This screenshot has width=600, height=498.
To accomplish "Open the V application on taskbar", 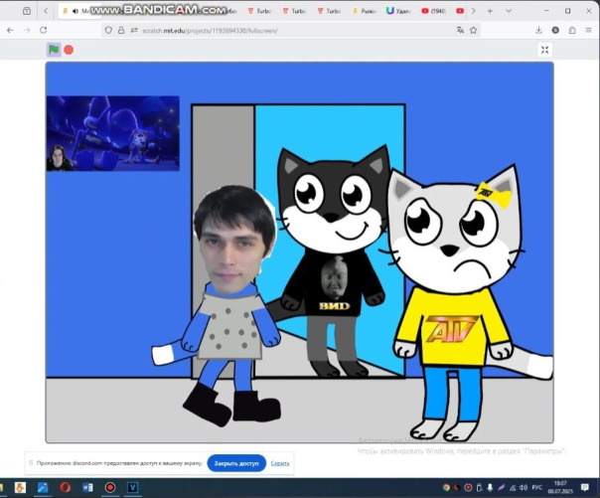I will (x=132, y=488).
